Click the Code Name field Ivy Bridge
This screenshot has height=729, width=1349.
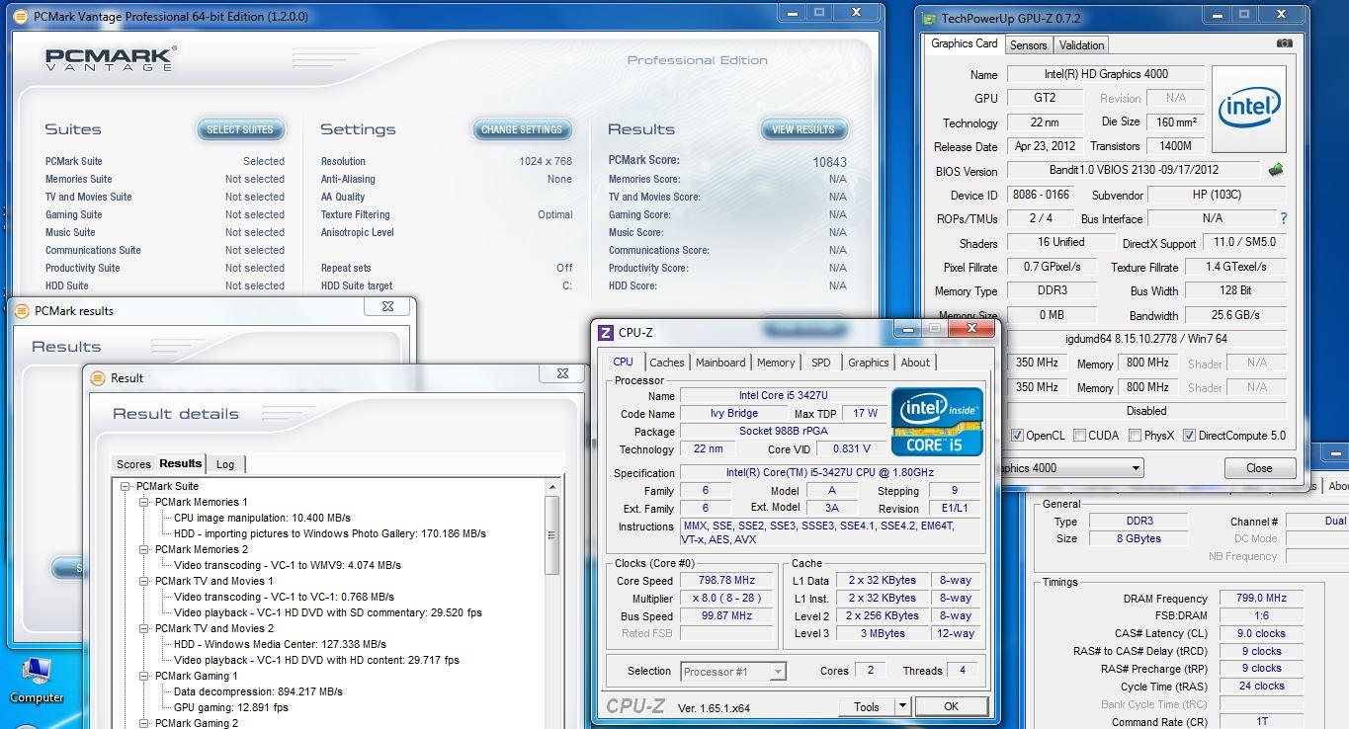point(734,414)
